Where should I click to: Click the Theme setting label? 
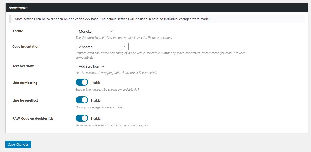(18, 31)
